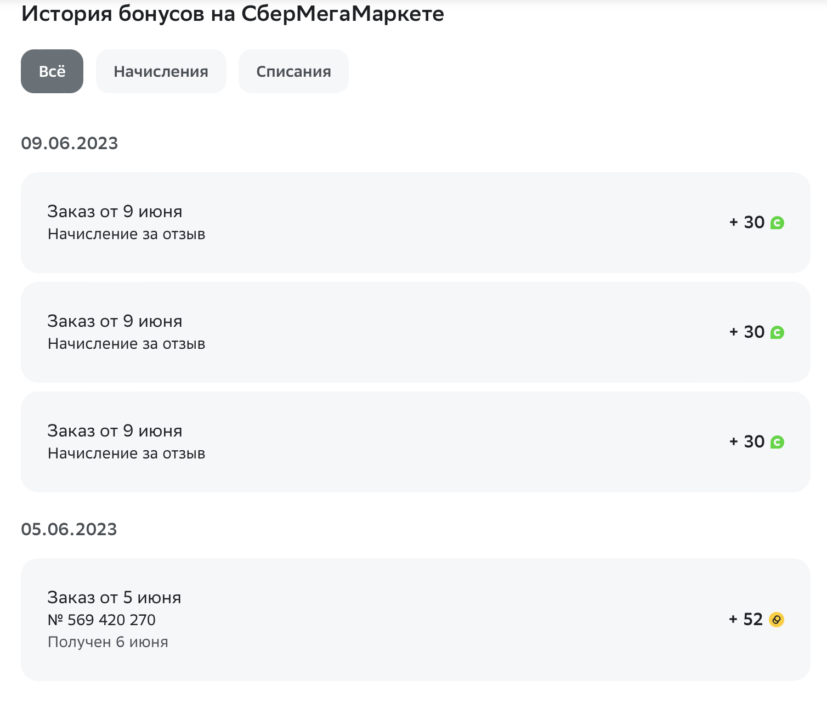
Task: Click the yellow bonus coin icon next to + 52
Action: [x=777, y=620]
